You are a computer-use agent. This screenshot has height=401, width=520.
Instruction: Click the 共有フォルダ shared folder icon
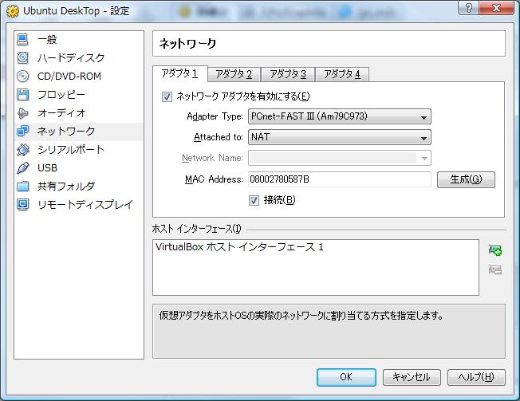tap(22, 187)
